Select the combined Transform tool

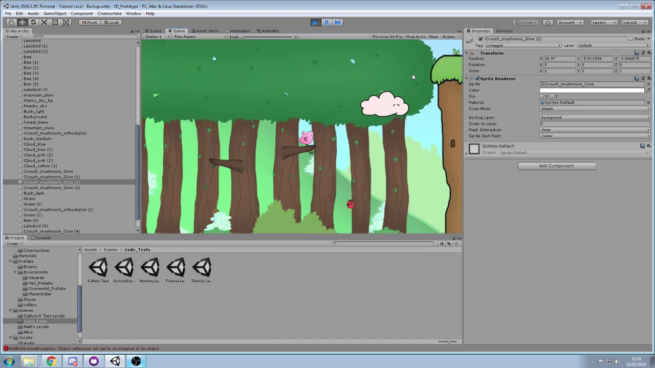pos(66,22)
